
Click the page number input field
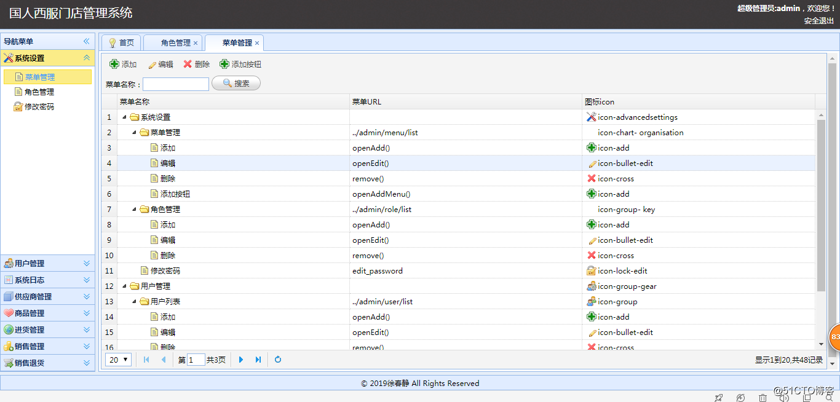point(196,360)
